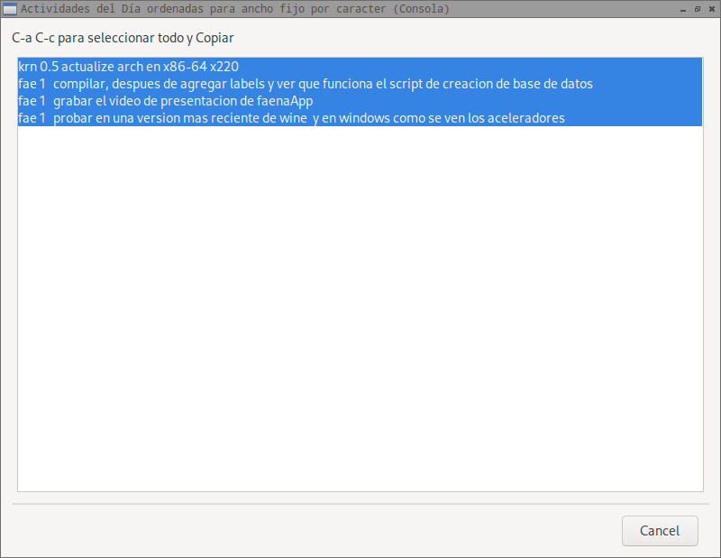This screenshot has width=721, height=558.
Task: Minimize the Actividades del Día window
Action: tap(683, 9)
